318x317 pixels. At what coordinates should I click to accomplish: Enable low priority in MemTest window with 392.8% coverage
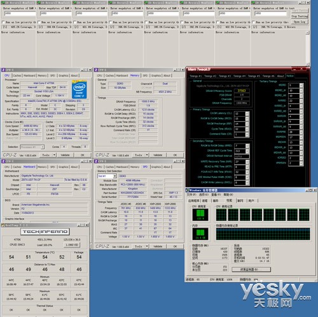coord(182,22)
